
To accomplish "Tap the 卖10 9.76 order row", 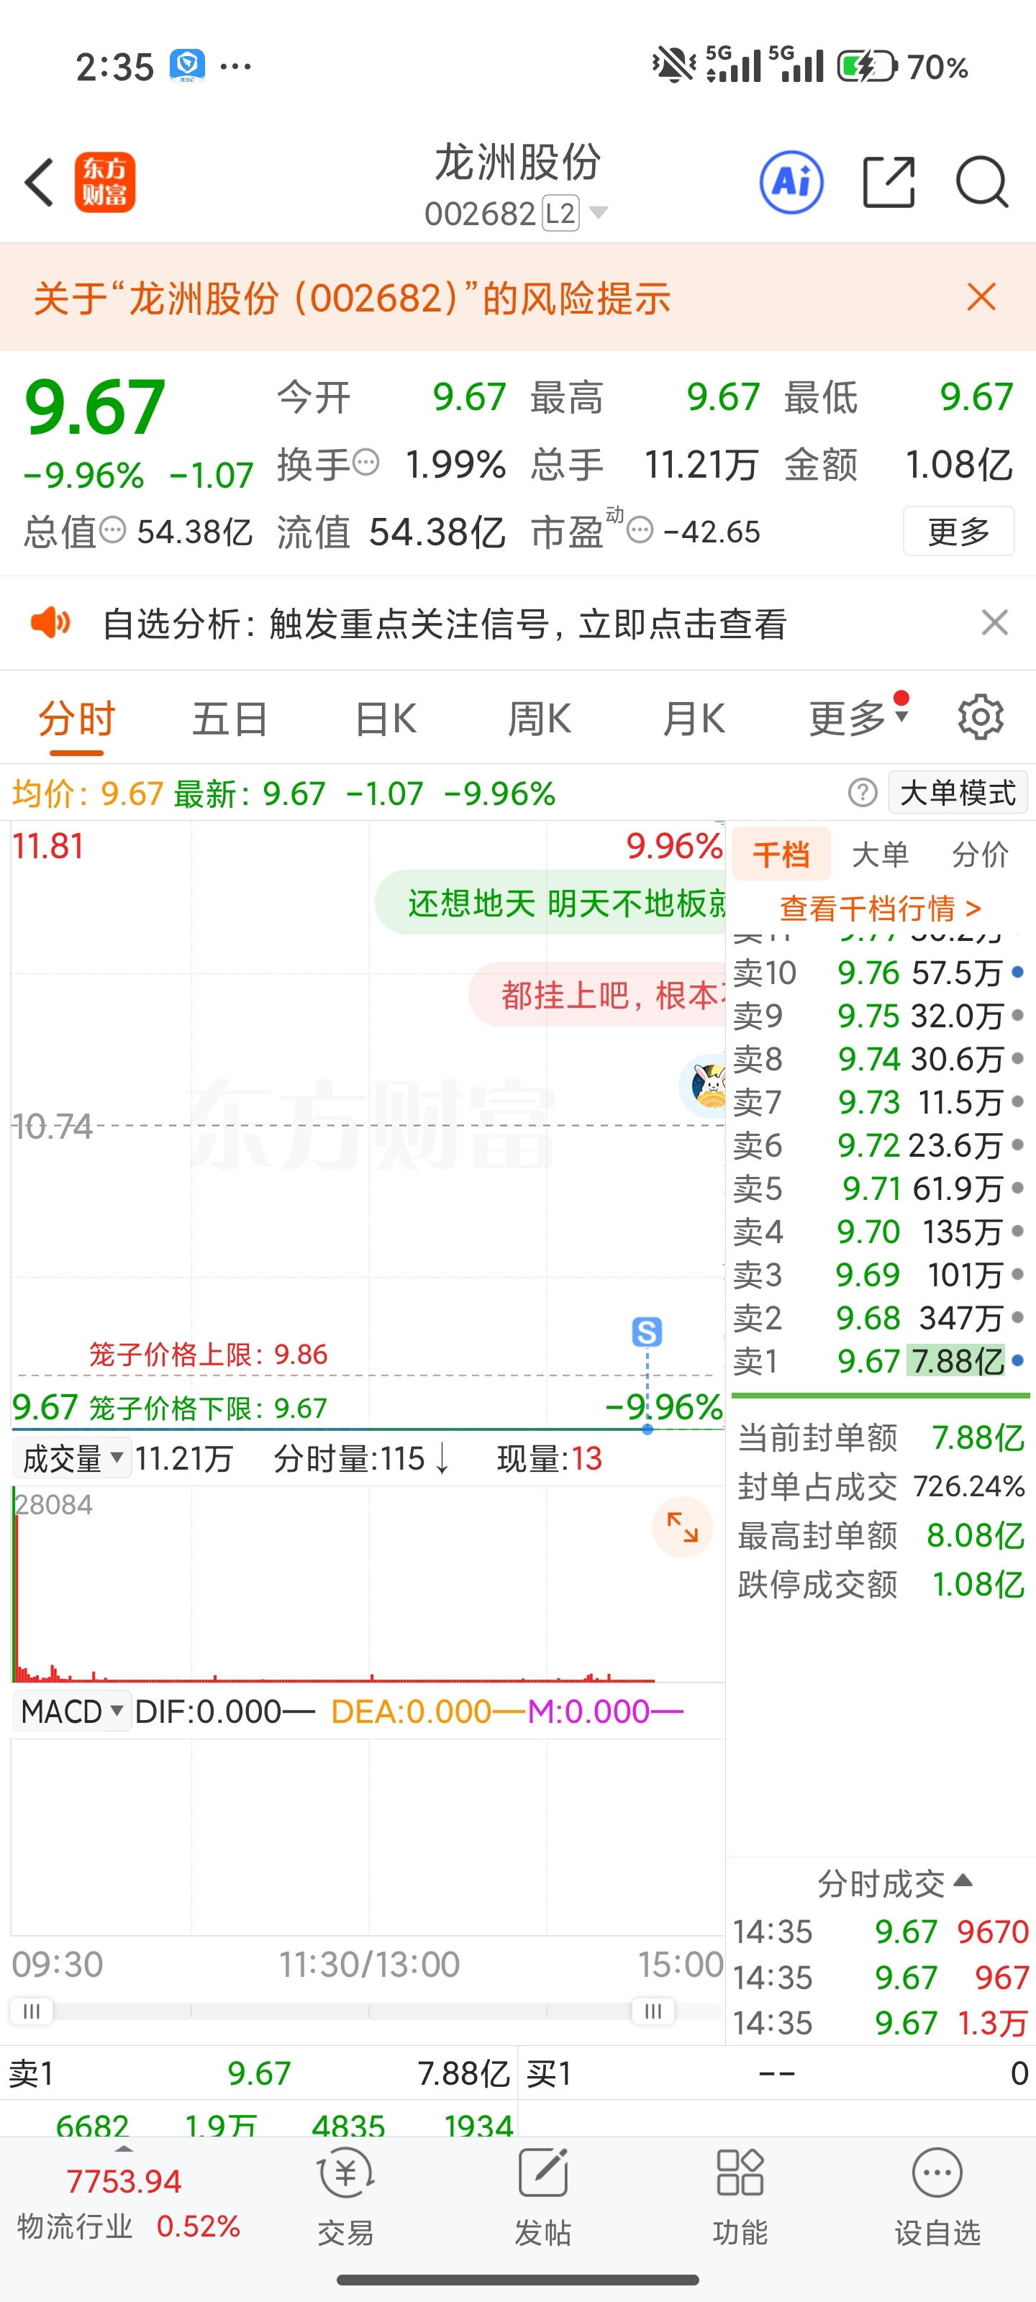I will click(x=880, y=973).
